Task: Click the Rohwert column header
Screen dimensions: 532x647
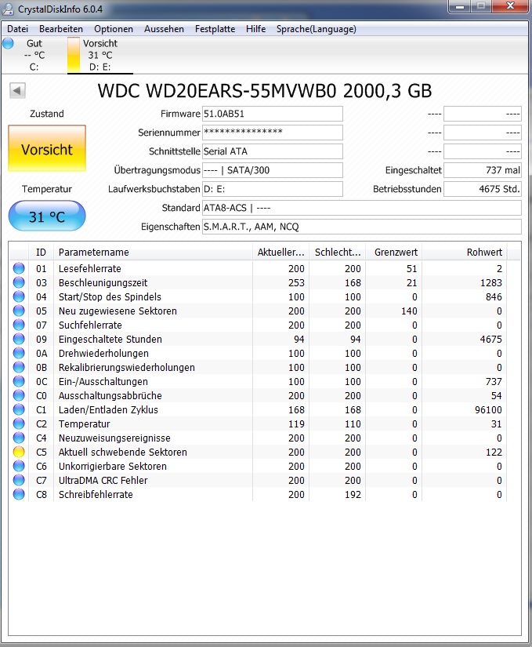Action: pyautogui.click(x=465, y=252)
